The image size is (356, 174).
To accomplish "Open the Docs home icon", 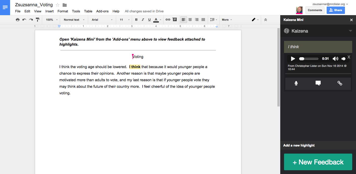I will point(5,7).
